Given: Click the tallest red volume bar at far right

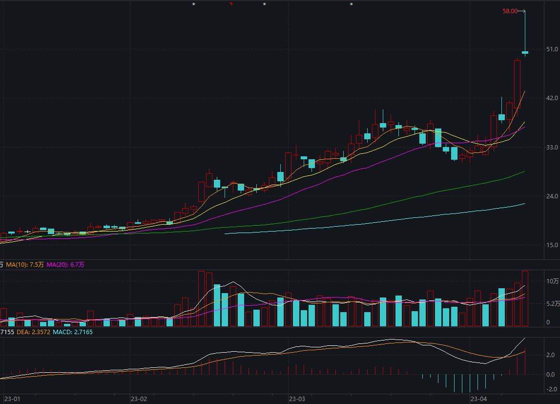Looking at the screenshot, I should click(525, 298).
